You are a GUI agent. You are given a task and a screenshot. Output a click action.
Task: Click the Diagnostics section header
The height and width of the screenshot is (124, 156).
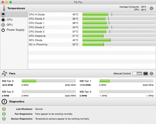17,101
